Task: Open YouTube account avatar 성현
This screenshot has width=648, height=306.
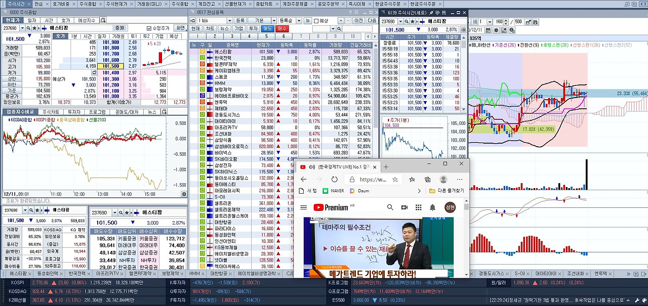Action: pyautogui.click(x=450, y=207)
